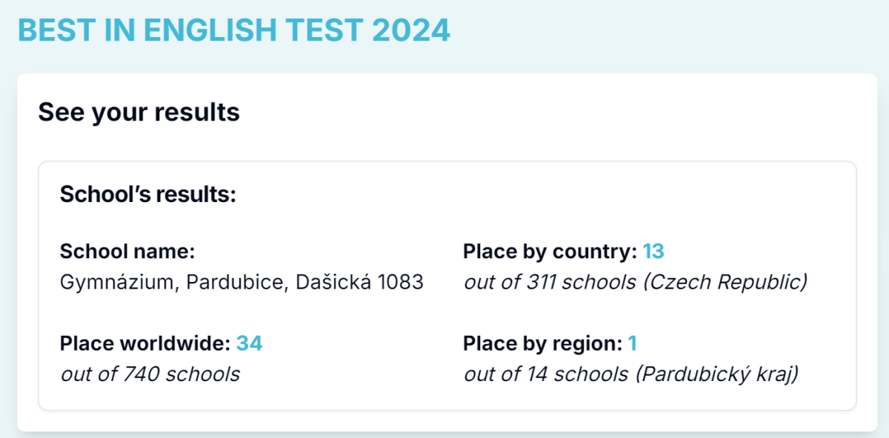889x438 pixels.
Task: Click the See your results title
Action: point(139,112)
